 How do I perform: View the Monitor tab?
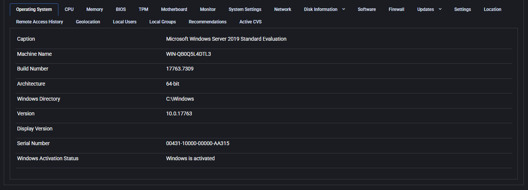coord(208,9)
